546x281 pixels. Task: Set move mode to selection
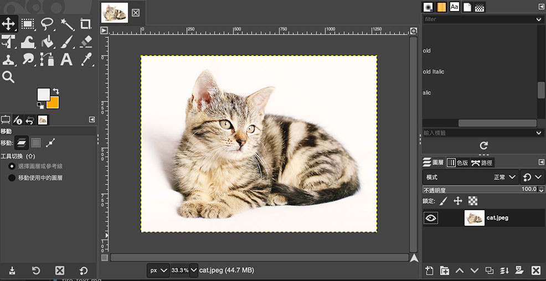point(36,143)
